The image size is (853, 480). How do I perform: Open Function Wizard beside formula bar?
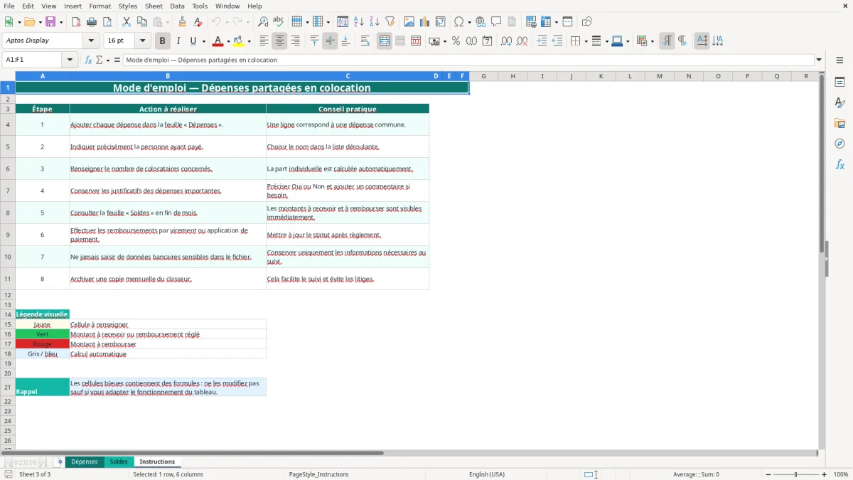(89, 60)
